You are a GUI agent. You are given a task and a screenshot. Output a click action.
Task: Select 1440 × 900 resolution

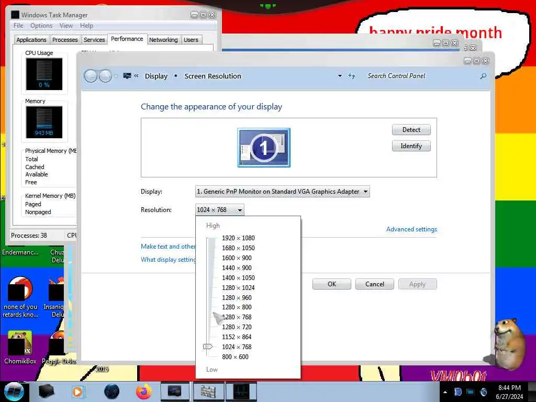[x=237, y=267]
